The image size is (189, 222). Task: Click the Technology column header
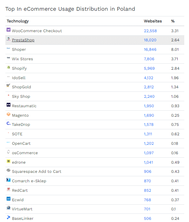click(18, 21)
